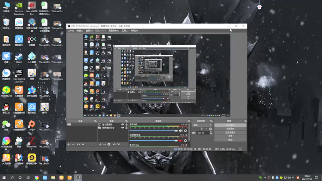Open Settings (设置) in the Controls panel
322x181 pixels.
pyautogui.click(x=230, y=136)
